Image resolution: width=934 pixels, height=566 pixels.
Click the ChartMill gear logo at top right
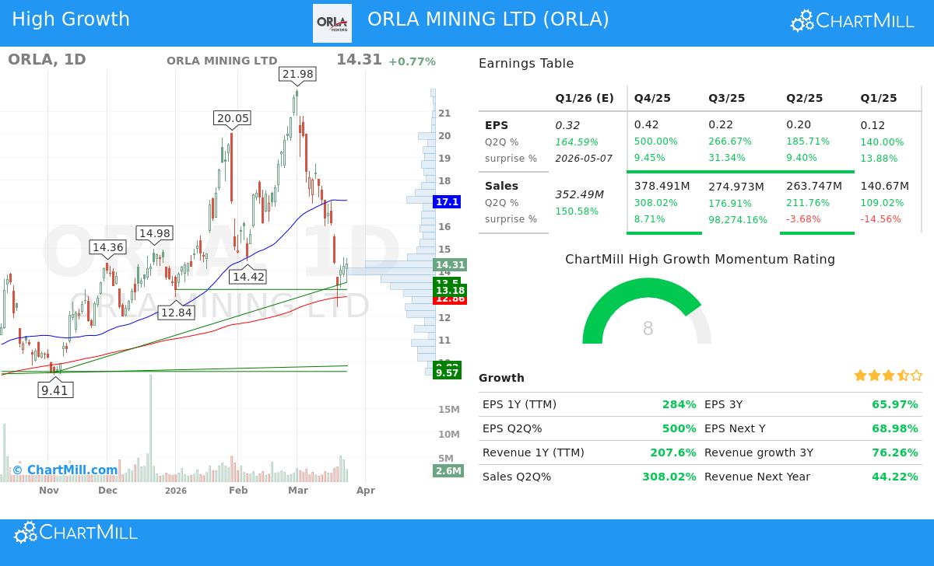(801, 20)
